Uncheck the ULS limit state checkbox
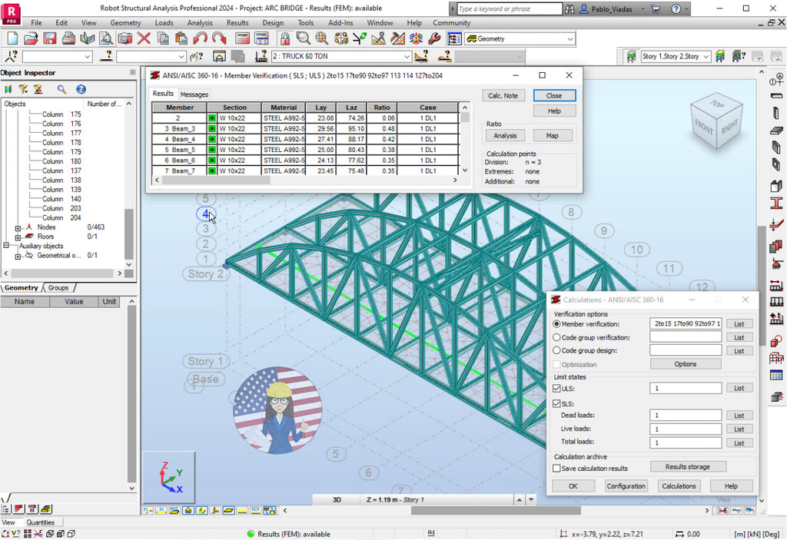Viewport: 787px width, 540px height. 557,389
